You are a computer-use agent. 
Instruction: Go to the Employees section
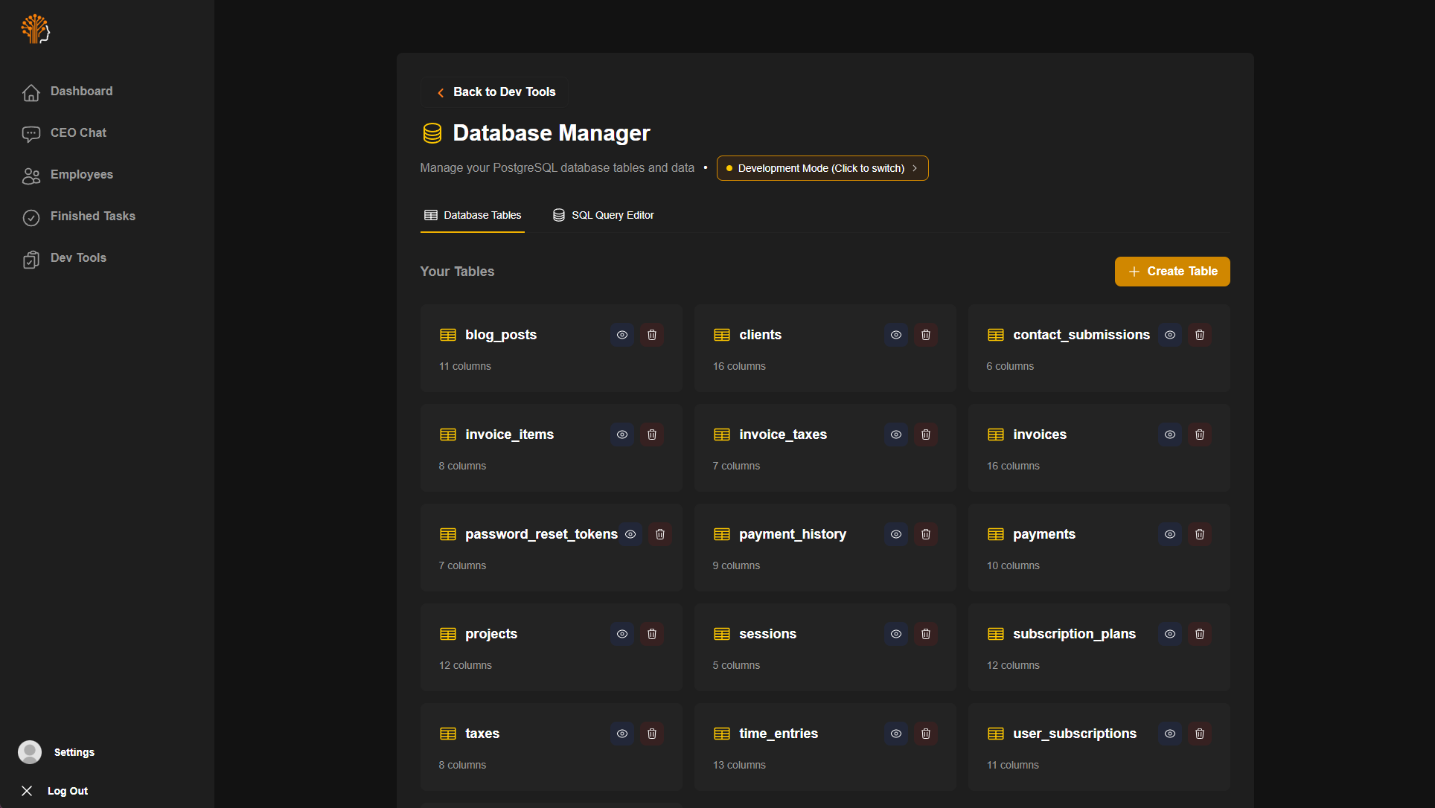pyautogui.click(x=81, y=174)
